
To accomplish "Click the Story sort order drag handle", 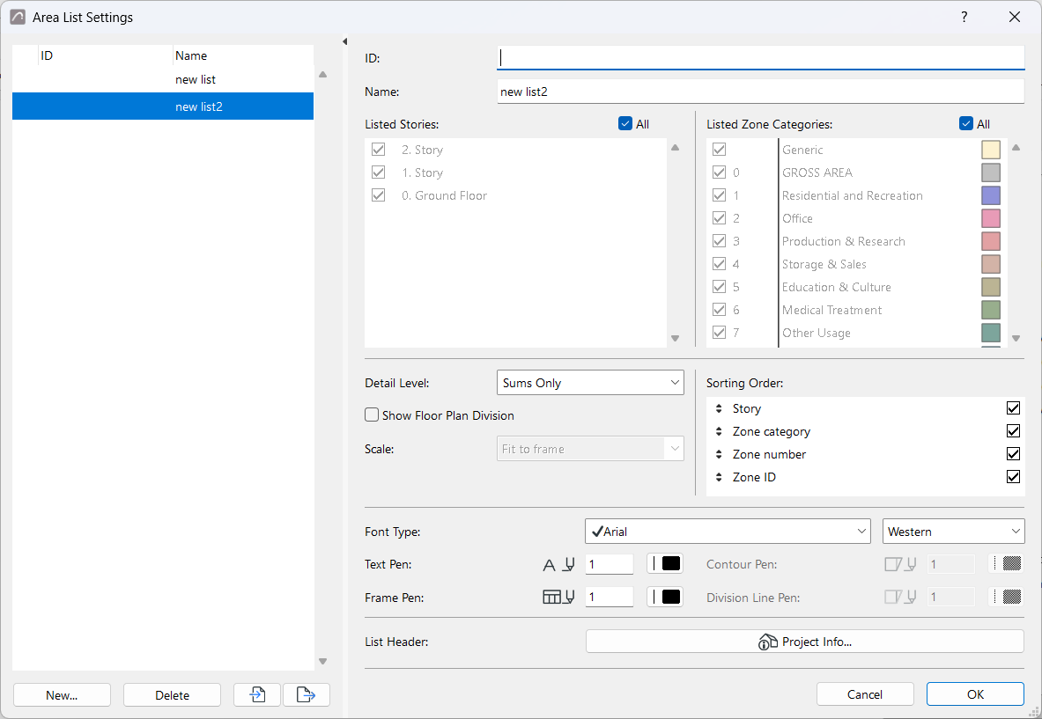I will (x=719, y=408).
